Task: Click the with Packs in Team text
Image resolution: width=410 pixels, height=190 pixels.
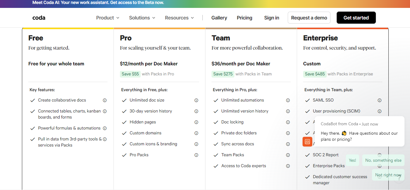Action: tap(254, 74)
